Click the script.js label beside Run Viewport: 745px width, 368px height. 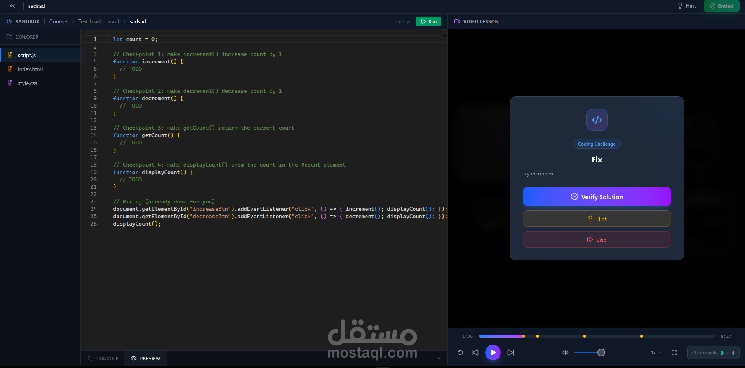tap(402, 22)
